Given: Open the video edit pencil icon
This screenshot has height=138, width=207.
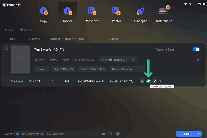Looking at the screenshot, I should (155, 81).
